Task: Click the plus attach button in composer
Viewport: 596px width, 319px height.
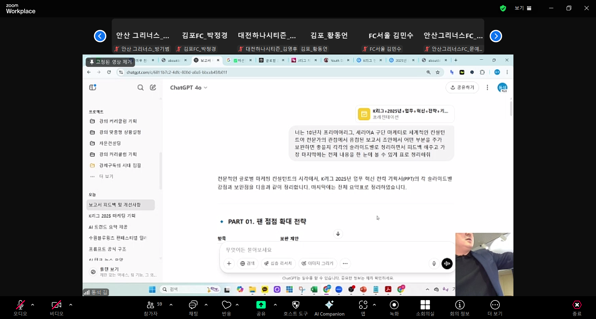Action: pos(229,264)
